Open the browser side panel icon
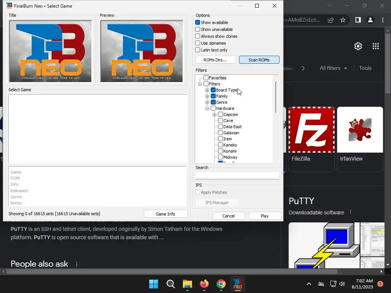Screen dimensions: 391x293 point(358,20)
